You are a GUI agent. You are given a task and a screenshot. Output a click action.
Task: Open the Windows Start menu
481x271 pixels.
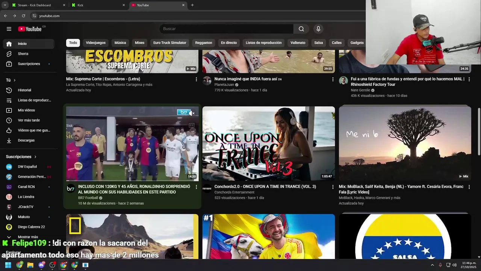(8, 265)
